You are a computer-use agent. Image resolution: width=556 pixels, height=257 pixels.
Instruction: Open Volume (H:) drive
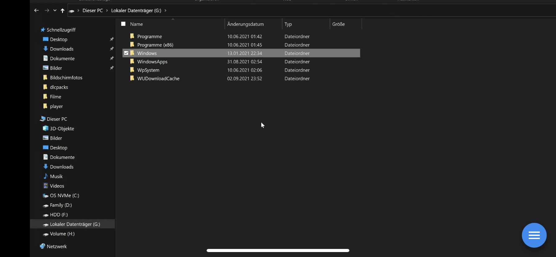[62, 234]
